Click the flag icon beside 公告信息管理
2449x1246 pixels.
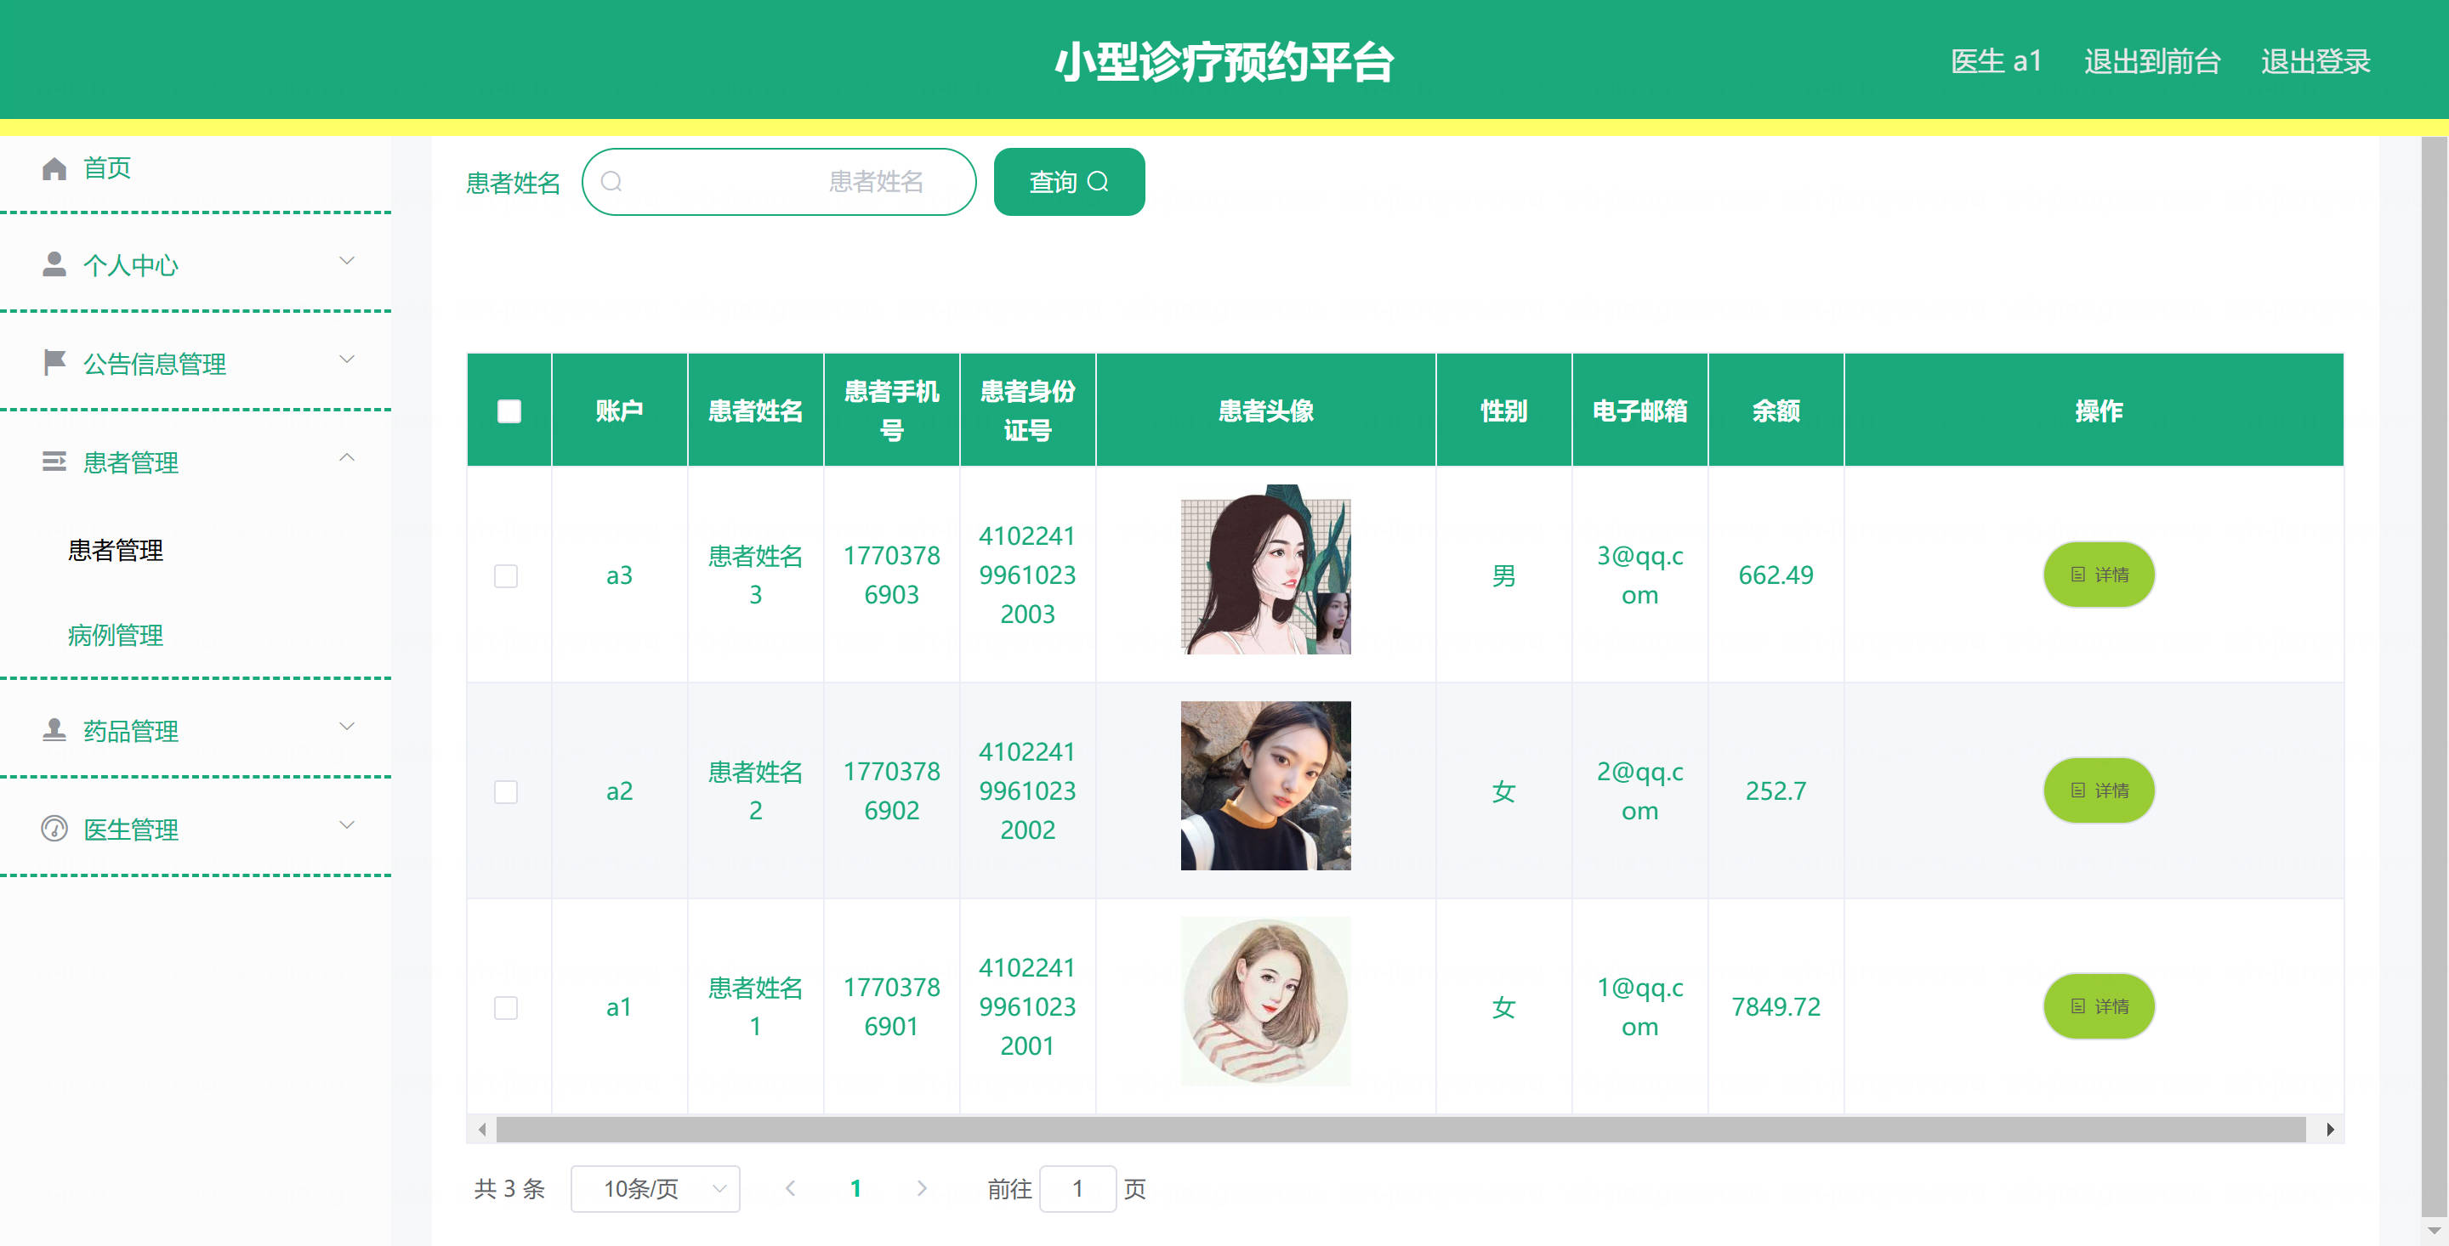click(x=54, y=362)
